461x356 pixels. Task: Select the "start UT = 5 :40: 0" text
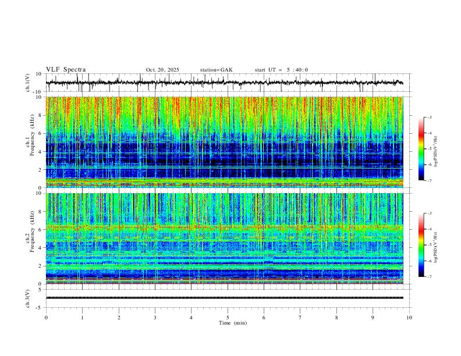[281, 70]
